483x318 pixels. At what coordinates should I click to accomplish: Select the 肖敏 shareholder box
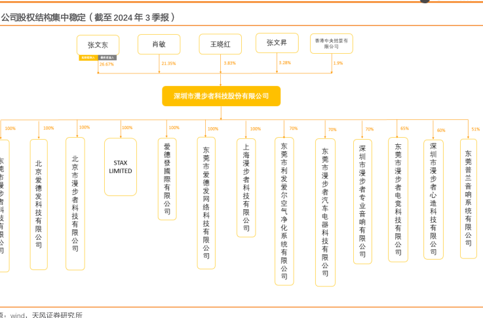[159, 44]
